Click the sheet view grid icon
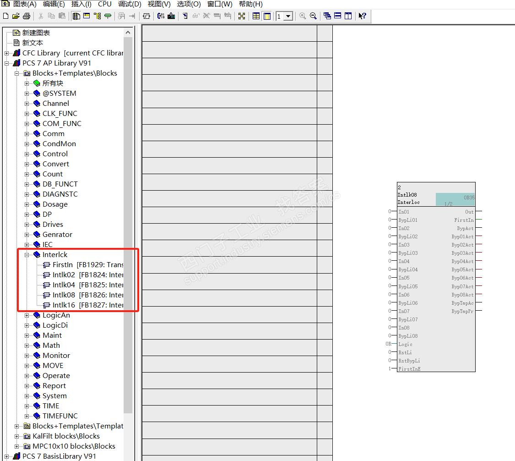Viewport: 515px width, 461px height. pyautogui.click(x=256, y=16)
